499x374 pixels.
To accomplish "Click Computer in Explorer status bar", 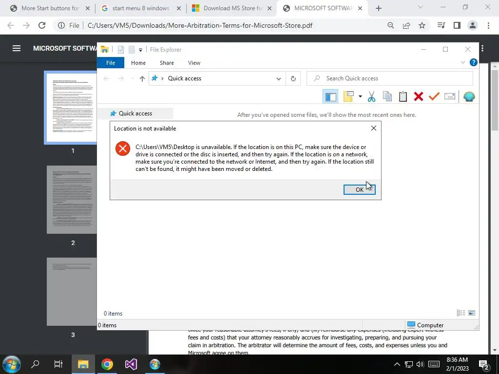I will click(425, 325).
